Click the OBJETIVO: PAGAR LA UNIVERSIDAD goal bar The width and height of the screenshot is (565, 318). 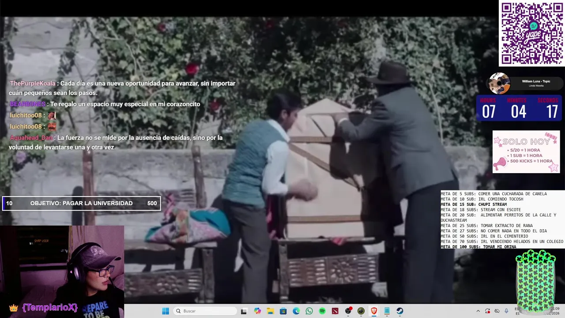(x=81, y=203)
